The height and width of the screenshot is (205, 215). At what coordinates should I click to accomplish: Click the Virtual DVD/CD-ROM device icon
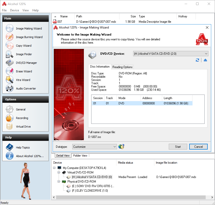point(64,172)
